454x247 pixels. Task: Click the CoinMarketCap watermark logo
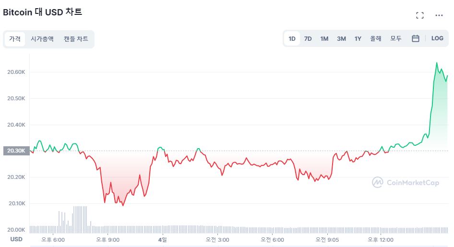(x=406, y=183)
